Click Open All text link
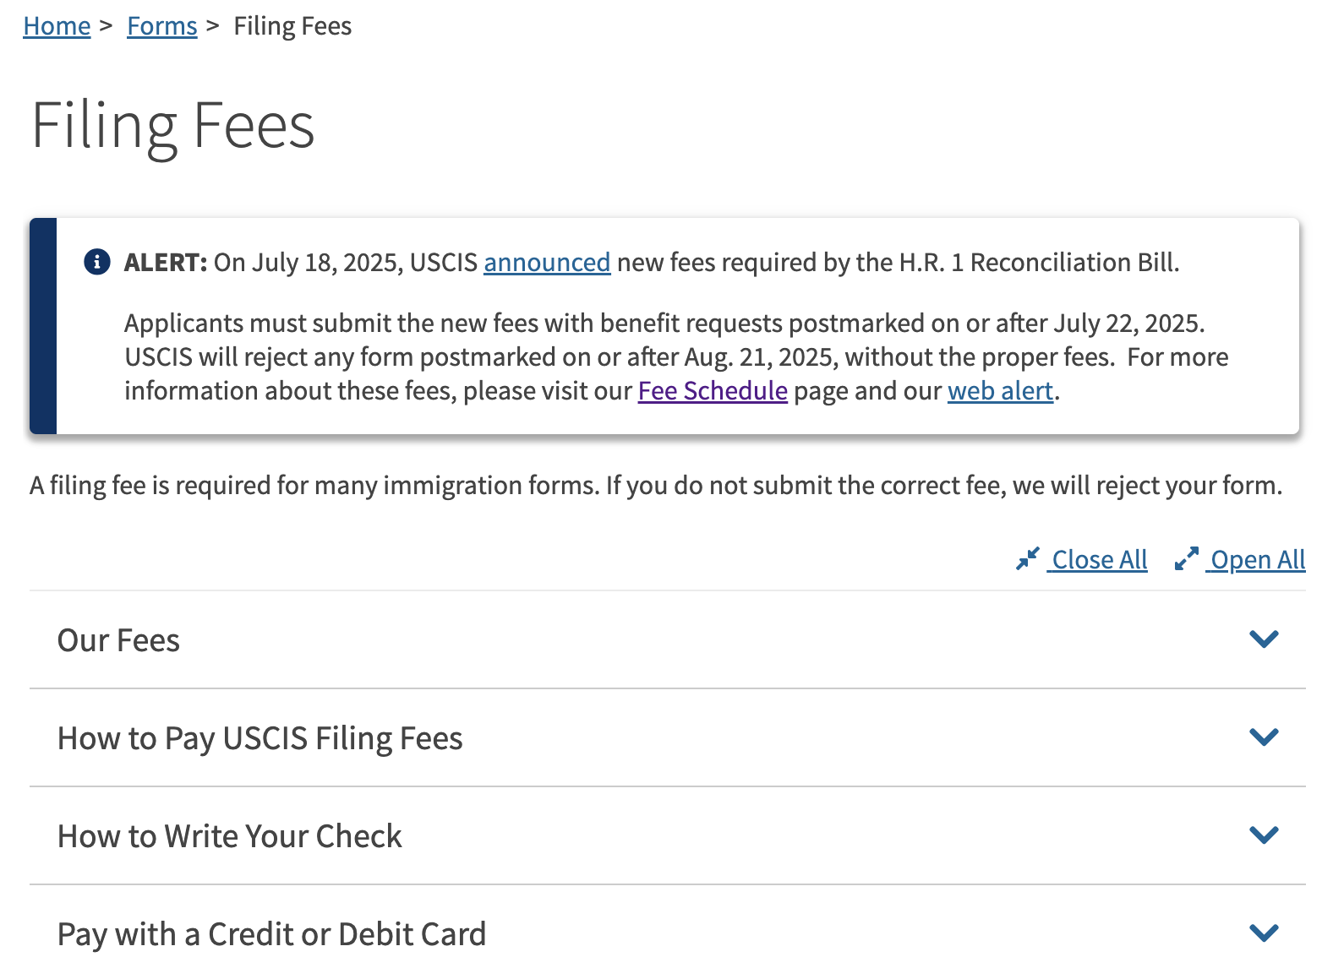This screenshot has height=968, width=1344. (x=1258, y=560)
